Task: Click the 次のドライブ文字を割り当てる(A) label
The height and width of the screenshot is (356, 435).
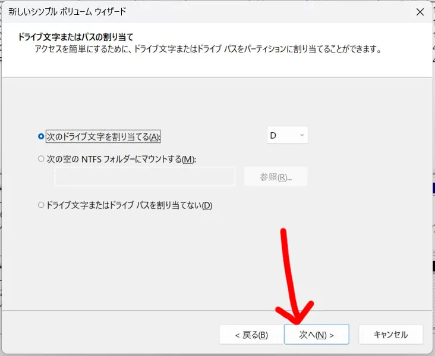Action: [x=103, y=137]
